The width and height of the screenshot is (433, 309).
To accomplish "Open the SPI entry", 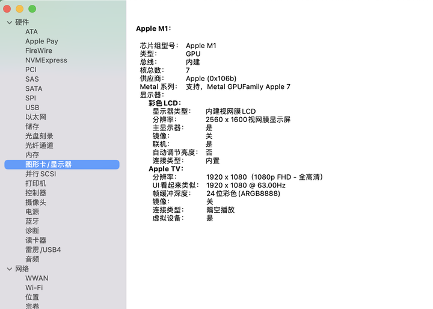I will point(31,98).
